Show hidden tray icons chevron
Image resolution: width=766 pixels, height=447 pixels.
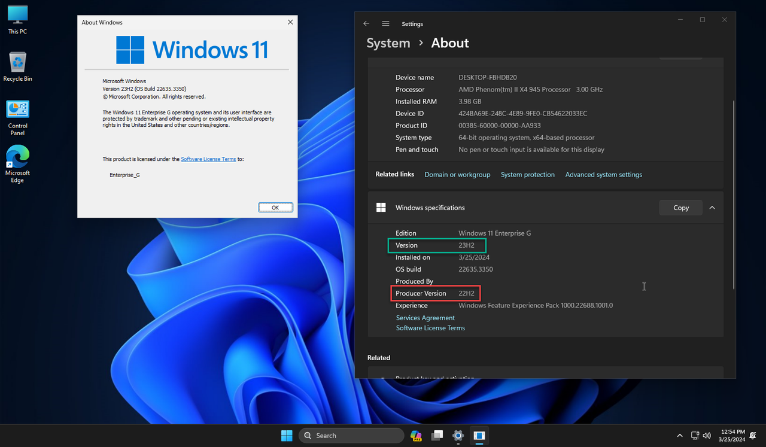(x=680, y=436)
